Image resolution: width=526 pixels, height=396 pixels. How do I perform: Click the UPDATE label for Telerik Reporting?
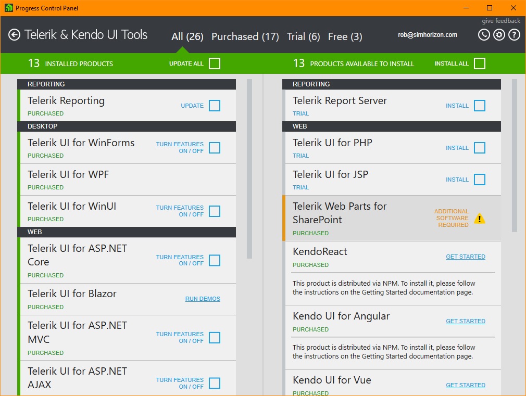192,106
